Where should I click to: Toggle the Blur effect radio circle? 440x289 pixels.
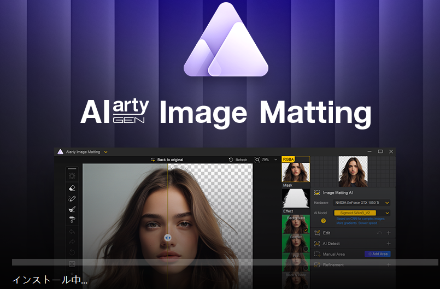pyautogui.click(x=306, y=268)
